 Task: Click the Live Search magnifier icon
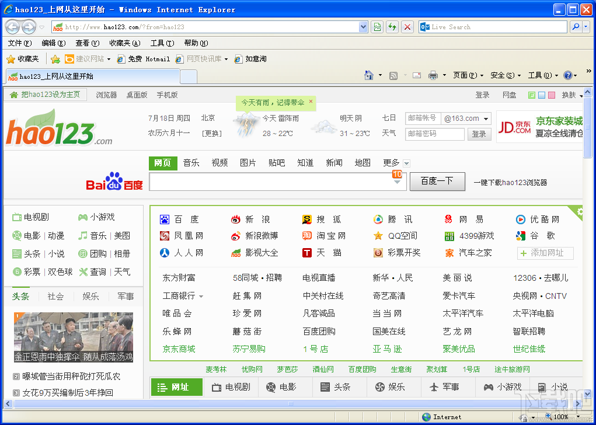(x=576, y=27)
